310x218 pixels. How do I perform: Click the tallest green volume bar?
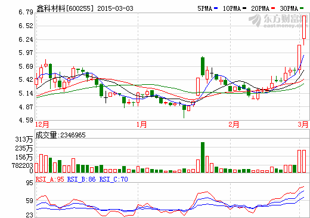tap(203, 157)
